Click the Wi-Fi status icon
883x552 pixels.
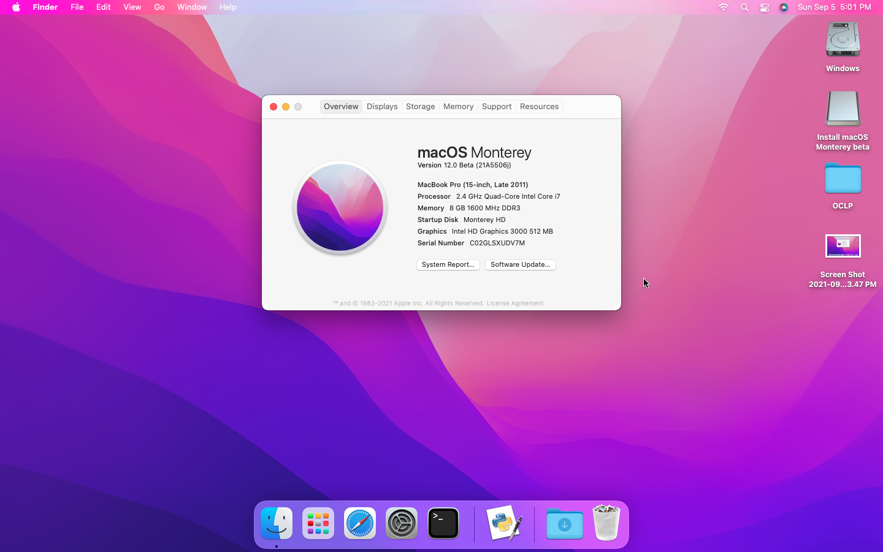tap(724, 7)
